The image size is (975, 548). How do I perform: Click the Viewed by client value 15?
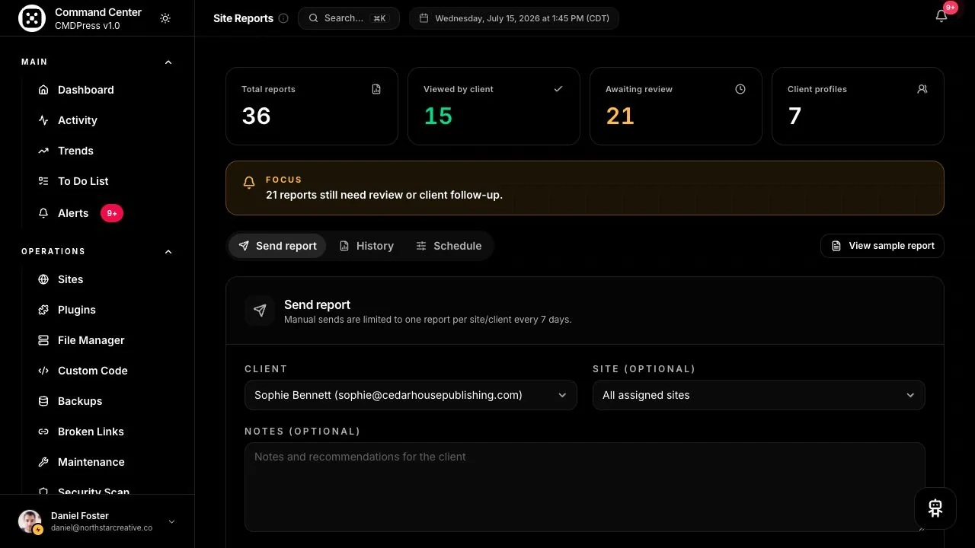(438, 116)
